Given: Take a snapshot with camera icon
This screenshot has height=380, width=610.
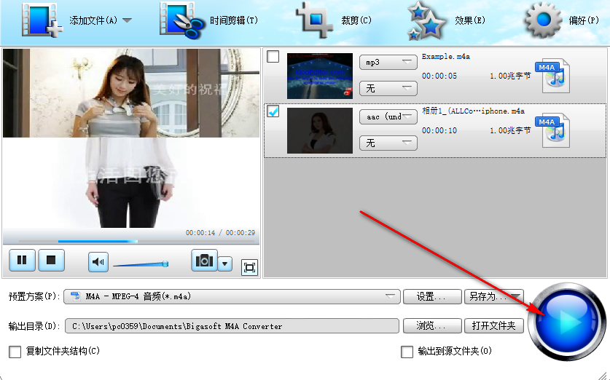Looking at the screenshot, I should [204, 261].
